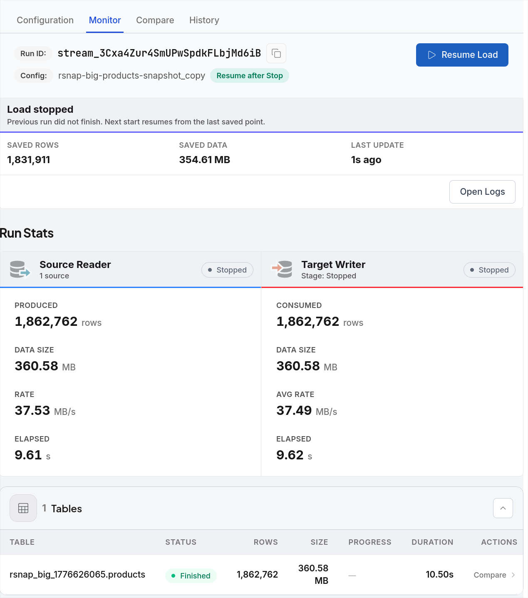Collapse the Tables section with chevron
The image size is (528, 598).
503,508
